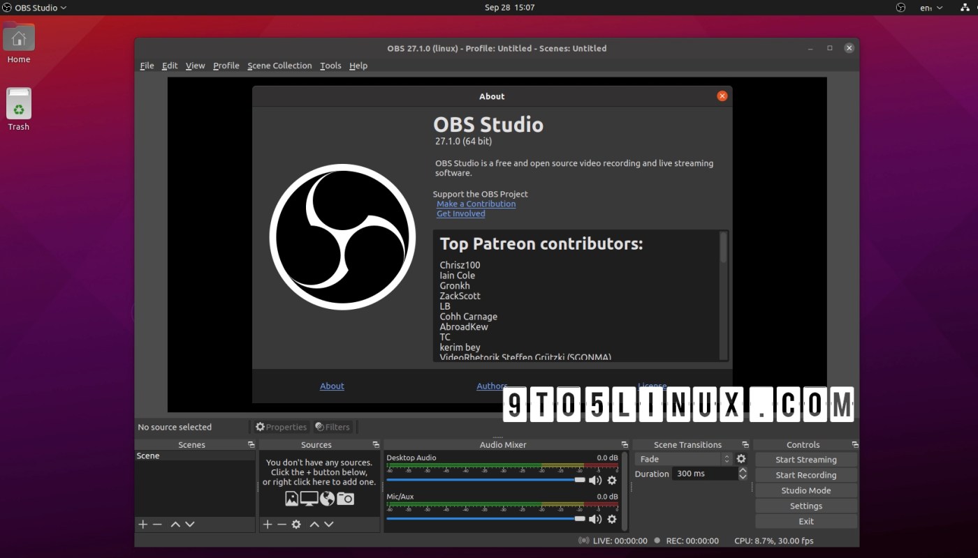The height and width of the screenshot is (558, 978).
Task: Open the Scene Collection menu
Action: point(279,66)
